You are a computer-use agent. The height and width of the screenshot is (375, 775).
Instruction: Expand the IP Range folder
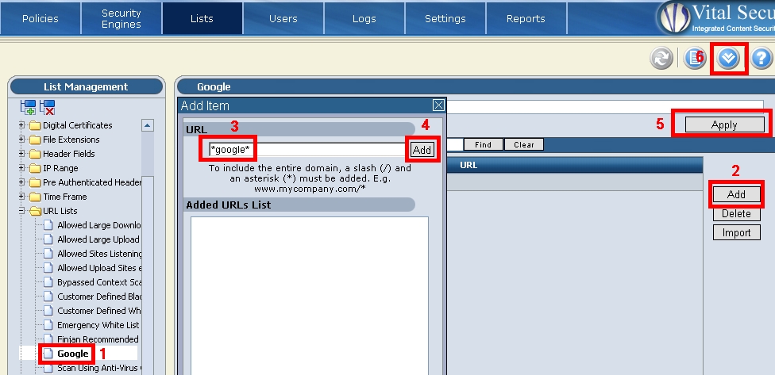[x=22, y=168]
